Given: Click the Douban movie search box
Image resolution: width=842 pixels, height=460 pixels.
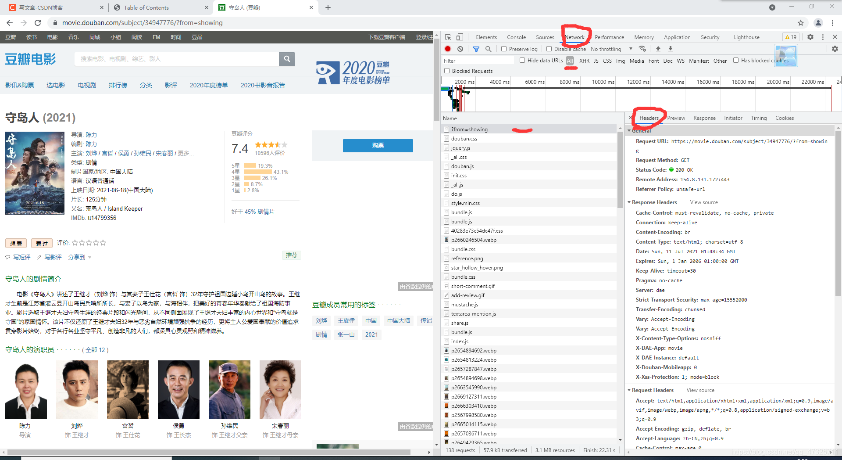Looking at the screenshot, I should 177,59.
